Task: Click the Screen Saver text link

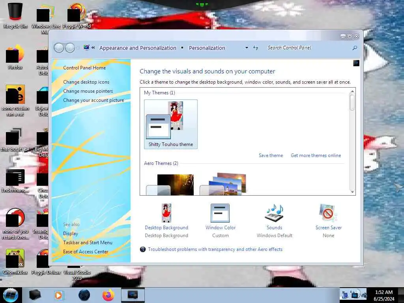Action: (329, 228)
